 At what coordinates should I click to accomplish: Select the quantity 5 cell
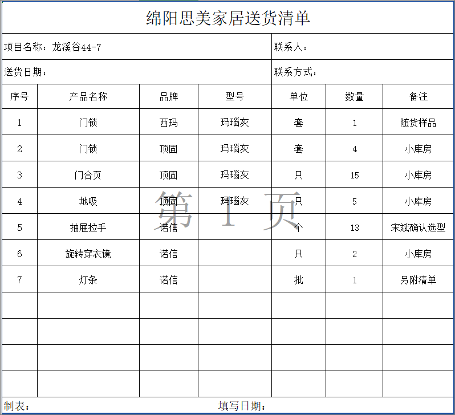(x=354, y=201)
